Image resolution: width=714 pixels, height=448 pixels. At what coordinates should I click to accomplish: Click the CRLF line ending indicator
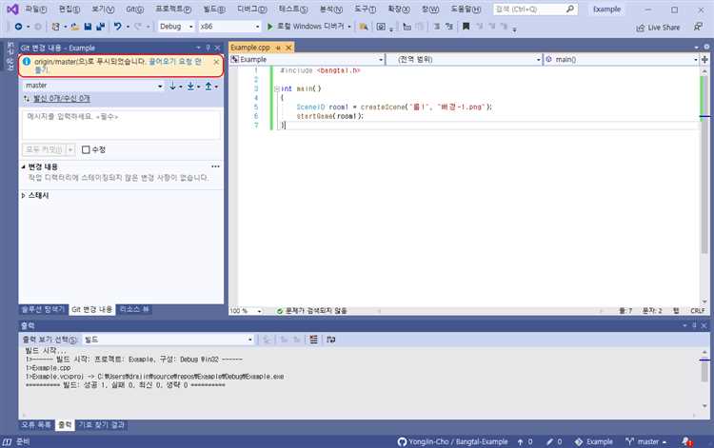[x=697, y=311]
